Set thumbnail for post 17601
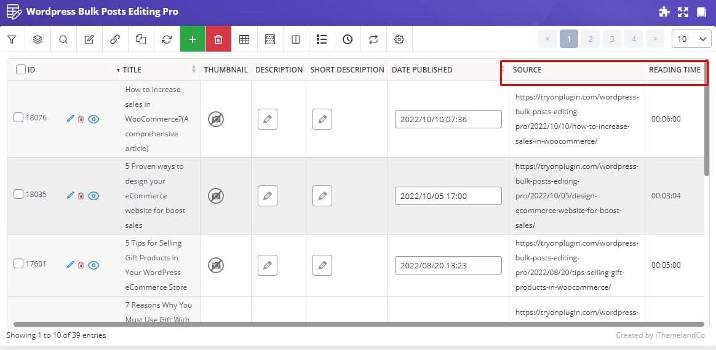This screenshot has height=350, width=716. tap(216, 265)
